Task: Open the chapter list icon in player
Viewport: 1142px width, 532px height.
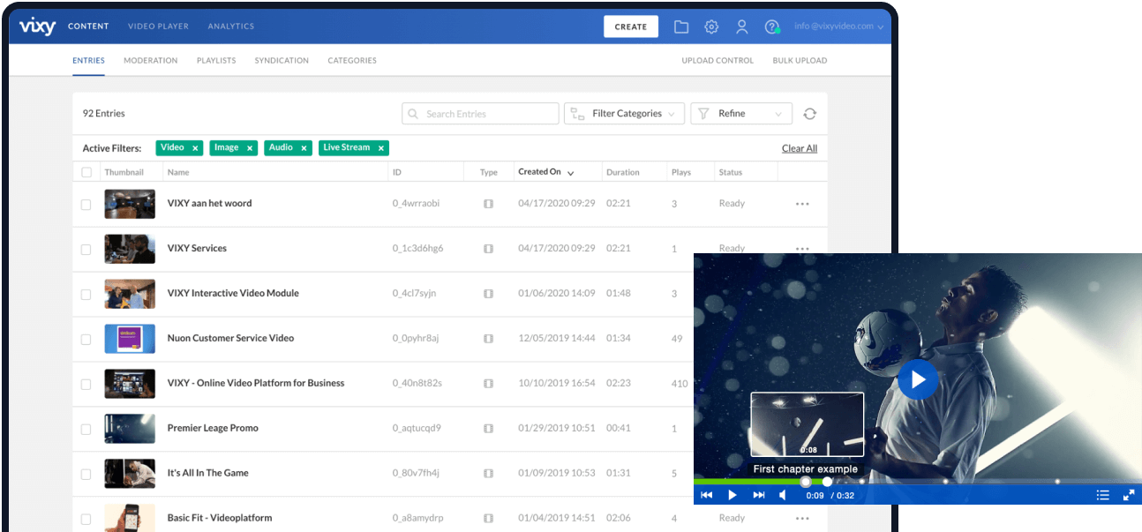Action: click(1102, 495)
